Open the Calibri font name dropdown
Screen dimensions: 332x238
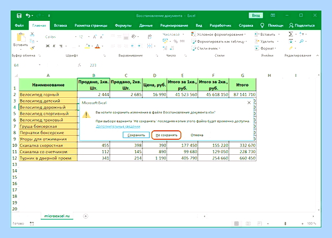click(76, 37)
